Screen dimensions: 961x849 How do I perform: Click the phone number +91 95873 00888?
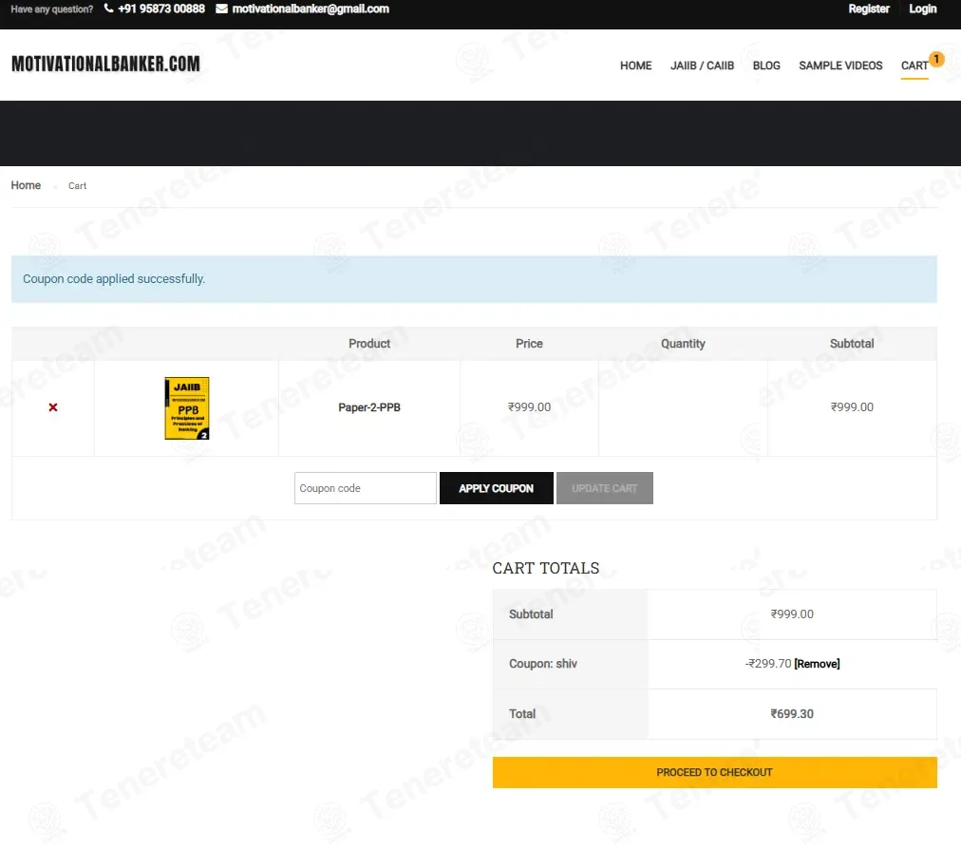tap(161, 9)
